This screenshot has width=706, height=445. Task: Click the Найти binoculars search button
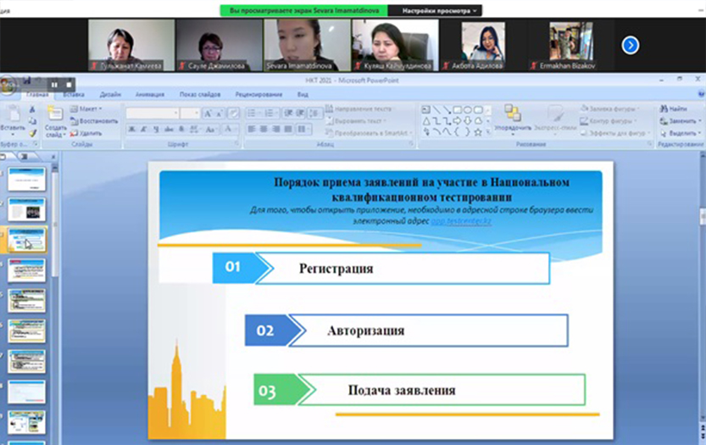673,108
